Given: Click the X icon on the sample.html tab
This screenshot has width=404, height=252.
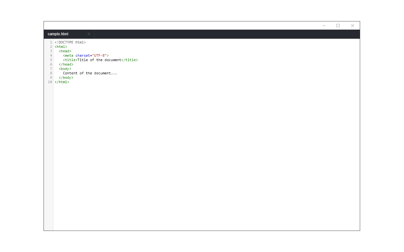Looking at the screenshot, I should [x=89, y=34].
